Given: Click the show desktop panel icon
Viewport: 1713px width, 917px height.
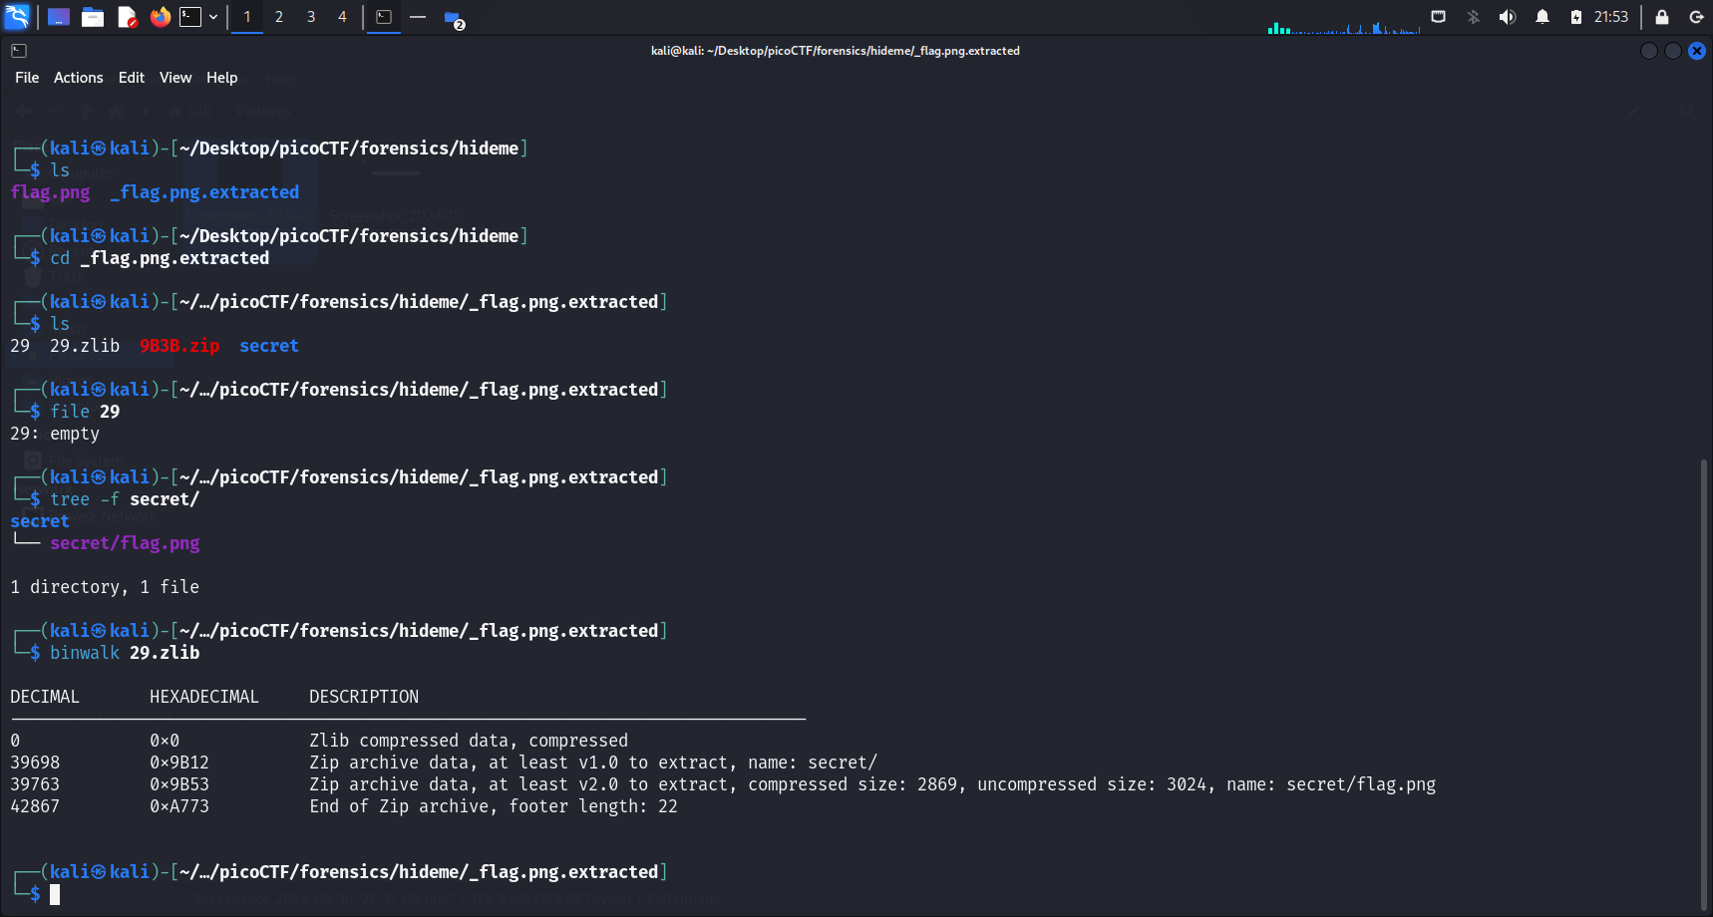Looking at the screenshot, I should (59, 17).
